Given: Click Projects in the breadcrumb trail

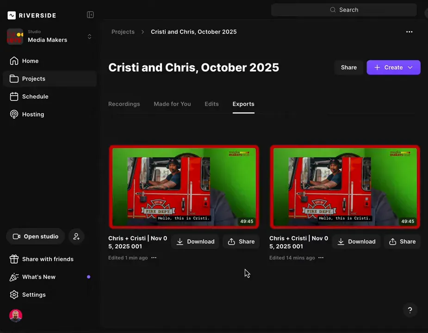Looking at the screenshot, I should [123, 31].
